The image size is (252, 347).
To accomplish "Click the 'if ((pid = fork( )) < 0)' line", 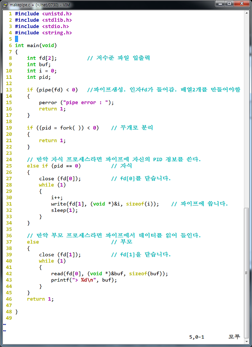I will point(63,128).
